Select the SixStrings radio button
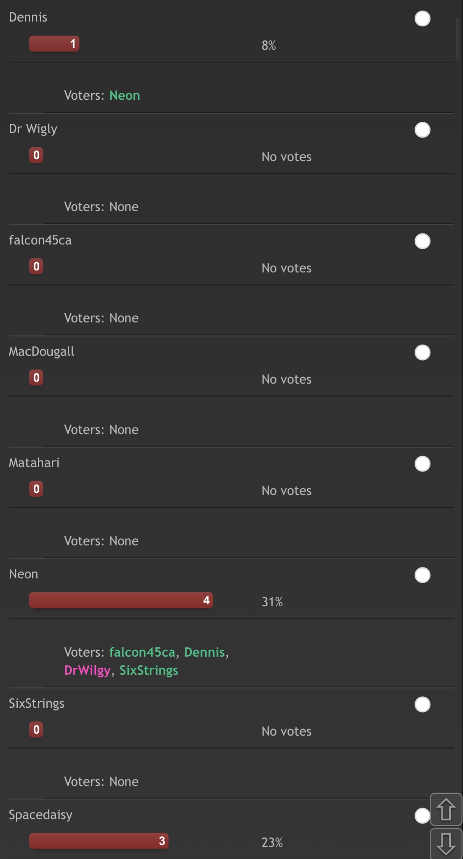 pos(423,704)
